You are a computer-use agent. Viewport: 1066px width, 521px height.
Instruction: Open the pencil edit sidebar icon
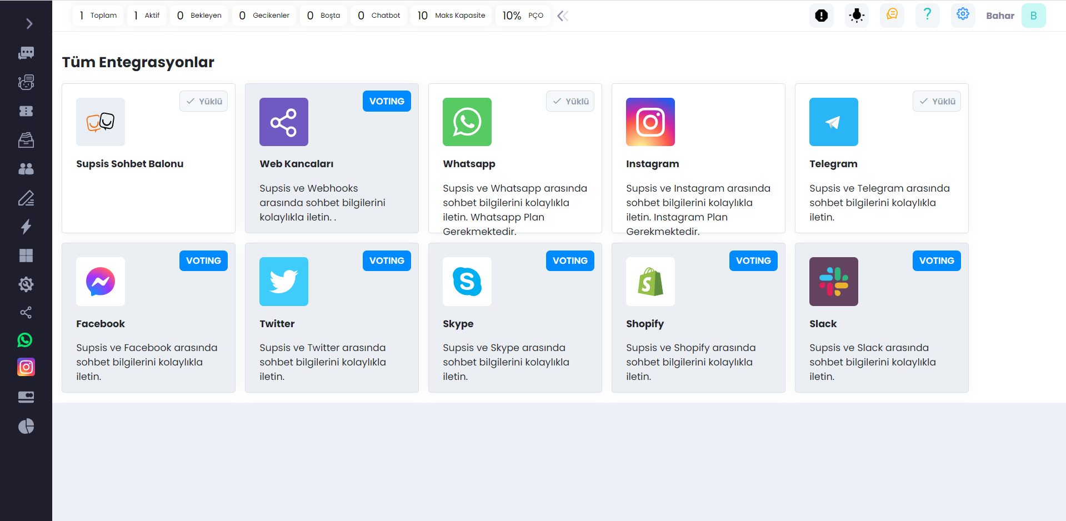click(26, 198)
